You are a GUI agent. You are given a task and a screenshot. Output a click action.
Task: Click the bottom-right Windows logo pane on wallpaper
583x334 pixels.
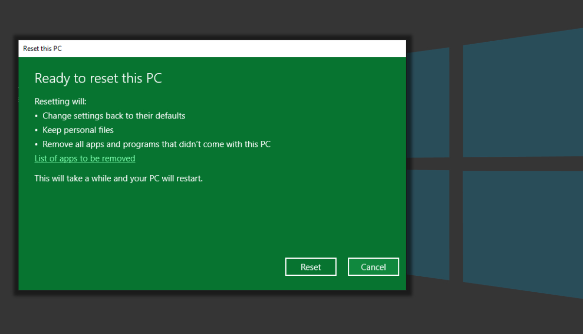[522, 228]
